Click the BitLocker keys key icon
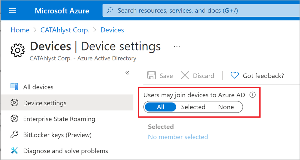The image size is (300, 160). (14, 135)
